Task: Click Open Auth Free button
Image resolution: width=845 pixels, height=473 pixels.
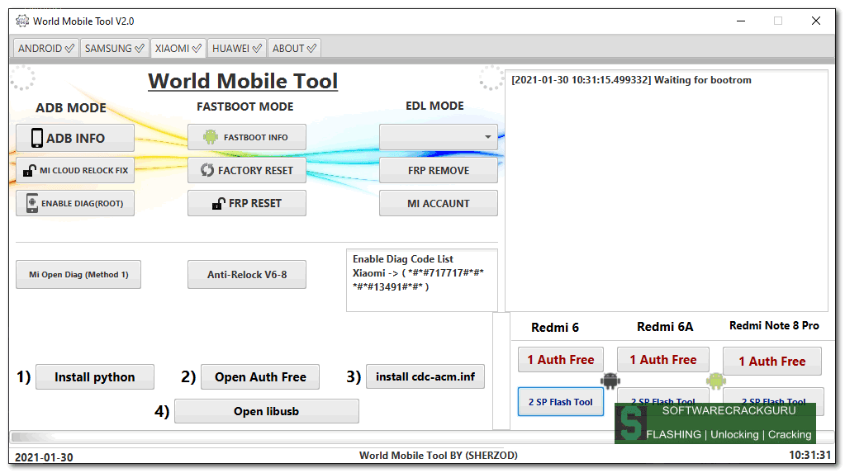Action: tap(260, 376)
